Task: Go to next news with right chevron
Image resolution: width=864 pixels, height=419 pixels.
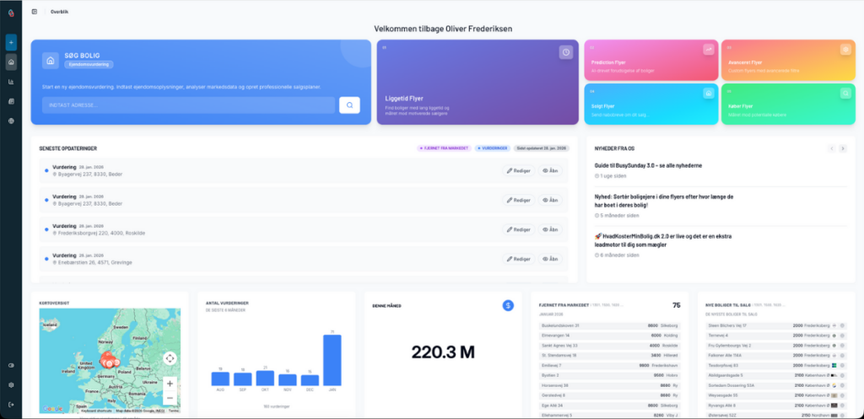Action: (x=843, y=148)
